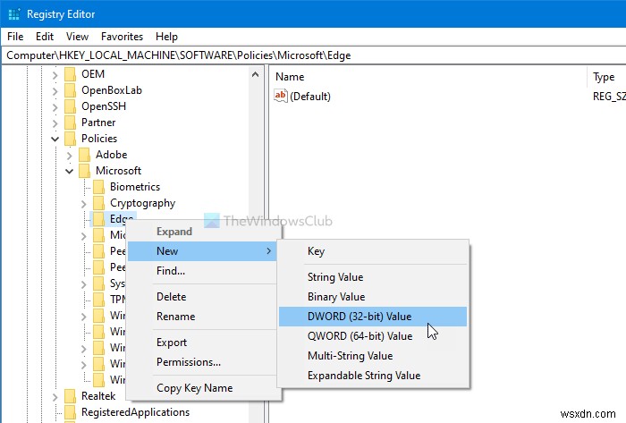Select QWORD (64-bit) Value
This screenshot has width=626, height=423.
pos(373,336)
